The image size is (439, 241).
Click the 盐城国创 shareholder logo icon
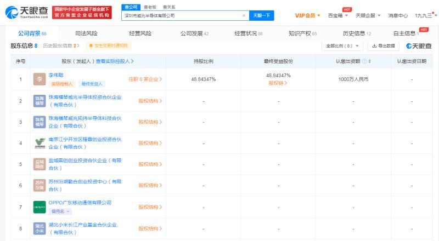click(x=39, y=164)
